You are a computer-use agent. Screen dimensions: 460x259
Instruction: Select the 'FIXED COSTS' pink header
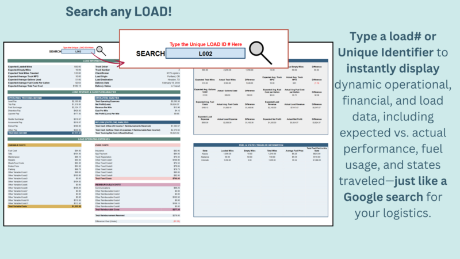[137, 145]
